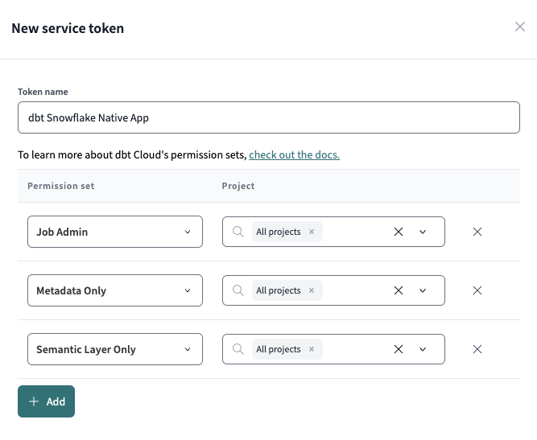Delete the Metadata Only permission row
This screenshot has height=440, width=537.
point(477,290)
